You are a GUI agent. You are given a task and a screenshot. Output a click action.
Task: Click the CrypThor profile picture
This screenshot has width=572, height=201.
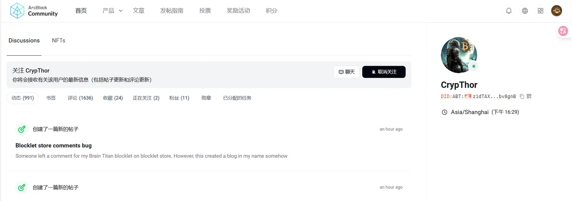(459, 55)
